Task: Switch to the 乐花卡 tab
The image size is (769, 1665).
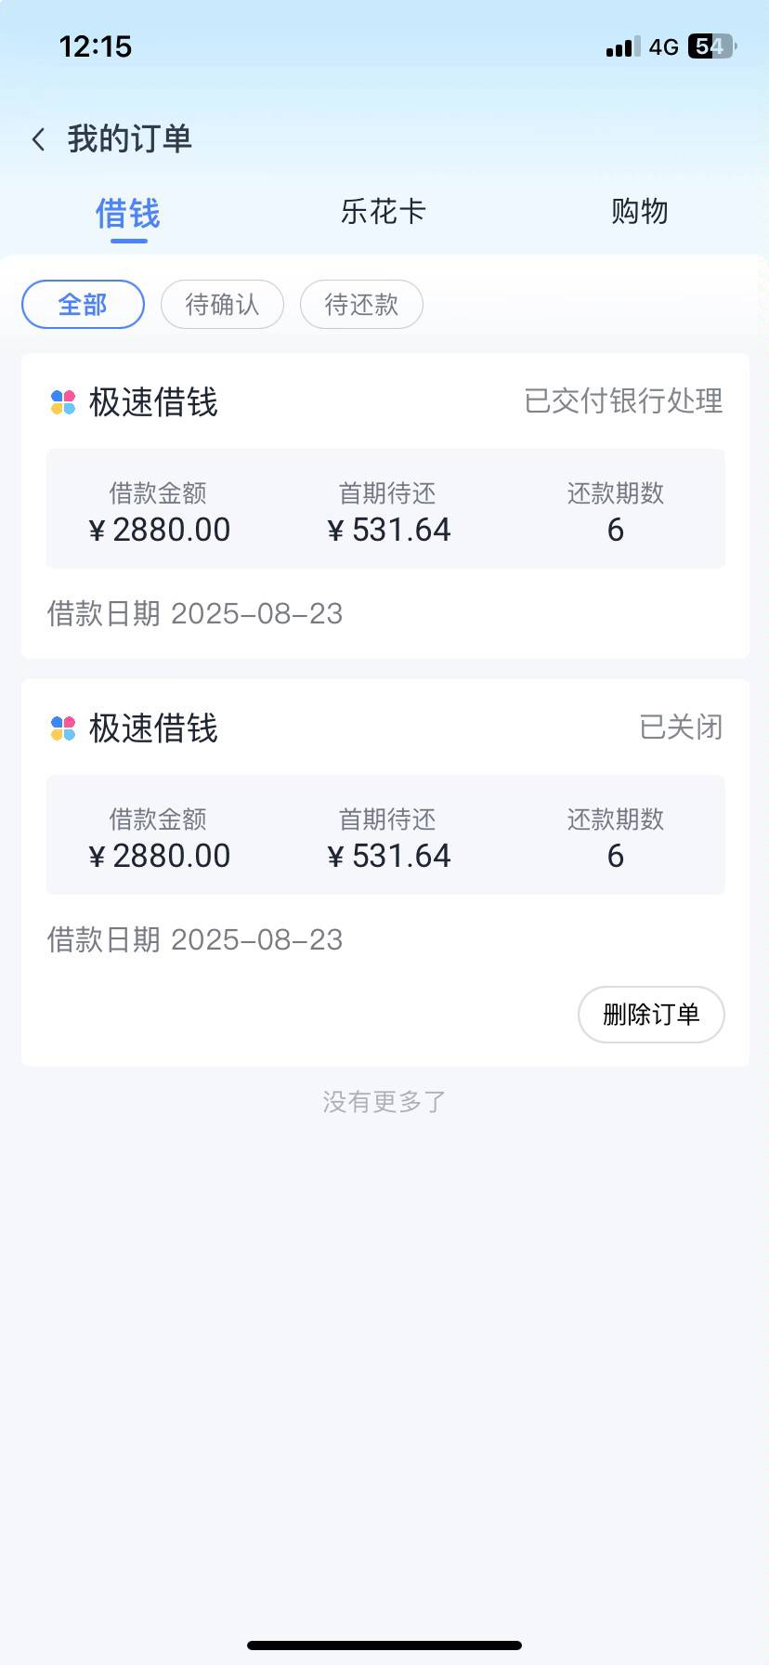Action: pyautogui.click(x=383, y=212)
